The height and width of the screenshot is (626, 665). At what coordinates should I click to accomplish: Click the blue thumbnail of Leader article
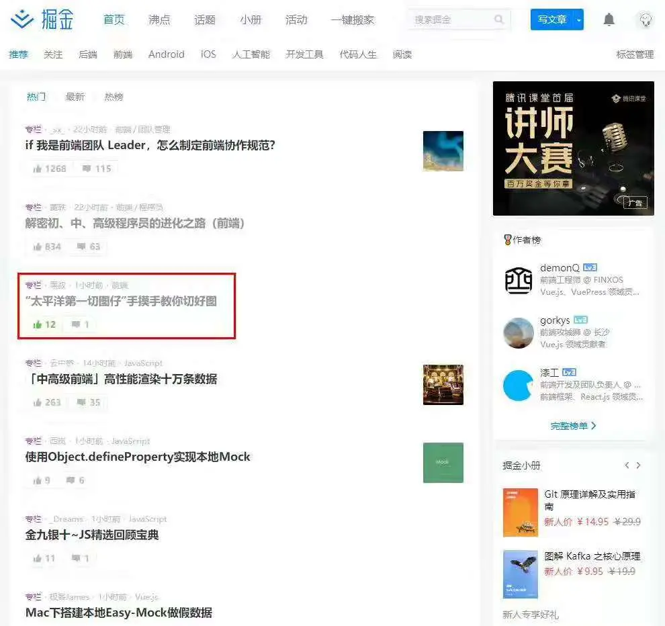[443, 151]
